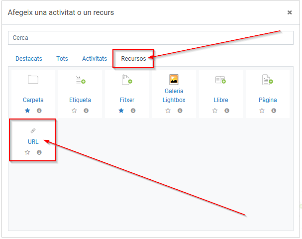The width and height of the screenshot is (302, 239).
Task: Switch to the Destacats tab
Action: (29, 59)
